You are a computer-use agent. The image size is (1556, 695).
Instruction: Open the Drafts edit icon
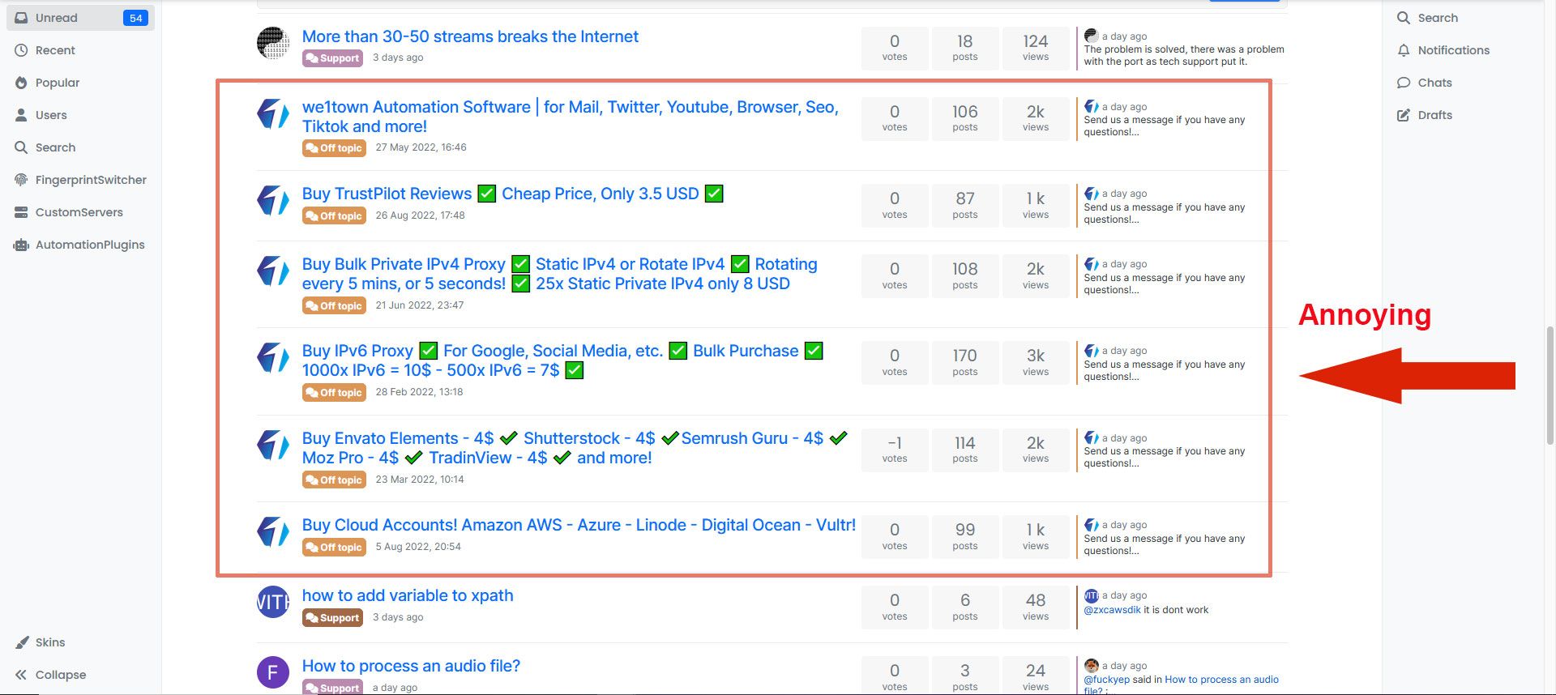(x=1404, y=115)
